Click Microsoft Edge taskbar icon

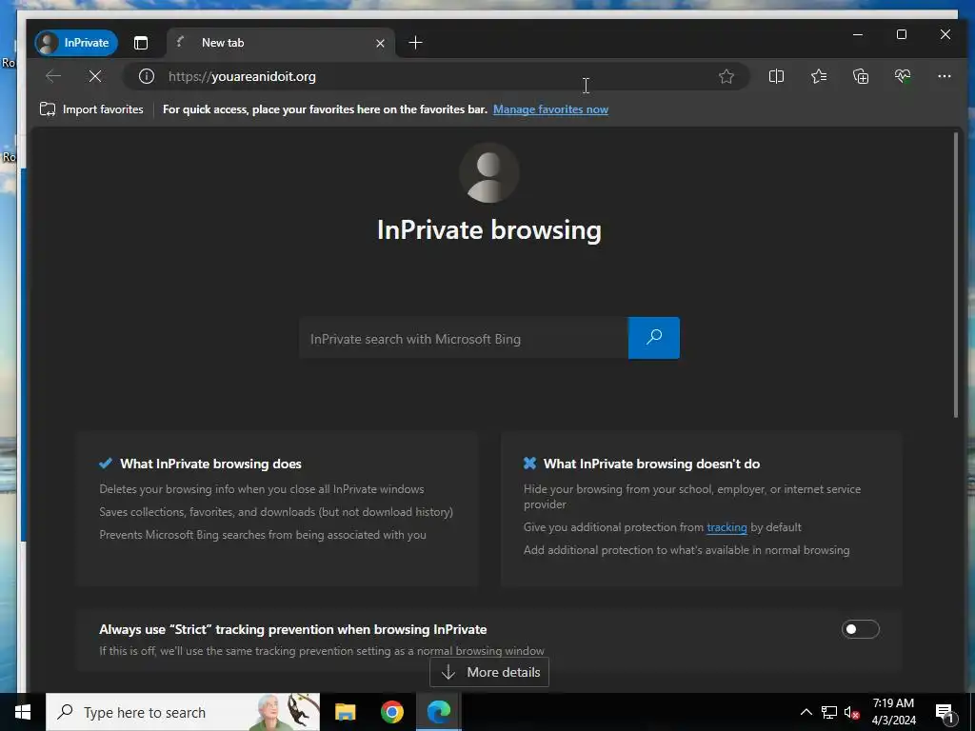(439, 712)
